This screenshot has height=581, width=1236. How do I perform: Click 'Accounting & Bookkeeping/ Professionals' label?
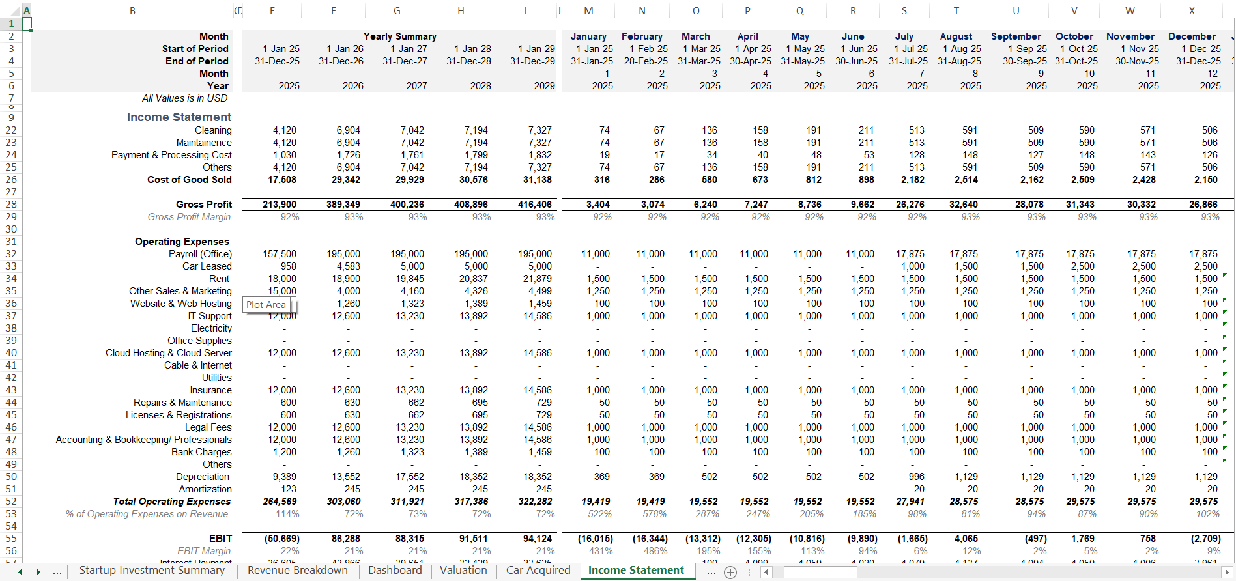point(143,440)
